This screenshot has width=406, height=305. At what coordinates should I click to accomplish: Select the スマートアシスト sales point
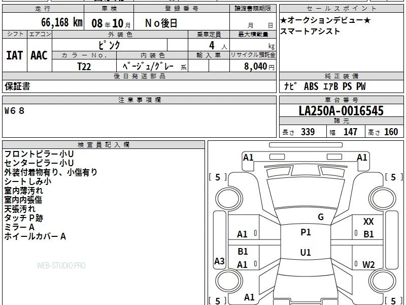pos(310,32)
